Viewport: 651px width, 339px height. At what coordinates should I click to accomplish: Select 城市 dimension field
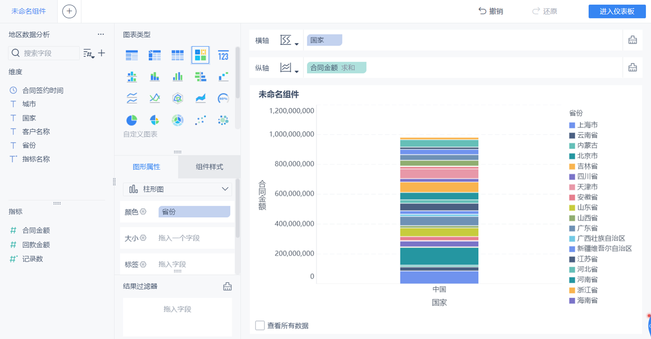tap(29, 104)
